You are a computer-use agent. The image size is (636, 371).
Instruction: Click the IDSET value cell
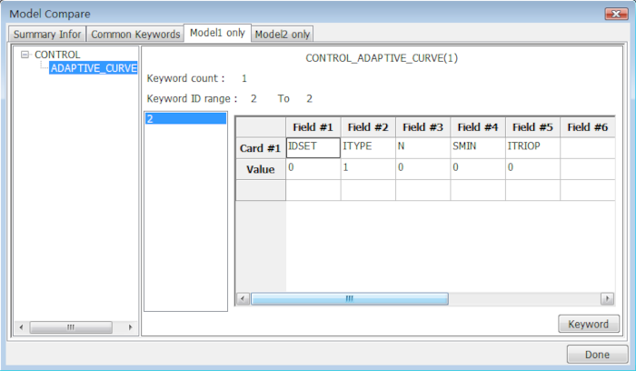[x=313, y=169]
